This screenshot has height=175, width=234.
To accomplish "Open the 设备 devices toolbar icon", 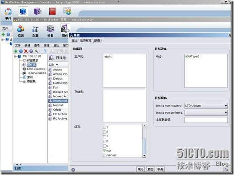I will click(x=50, y=31).
